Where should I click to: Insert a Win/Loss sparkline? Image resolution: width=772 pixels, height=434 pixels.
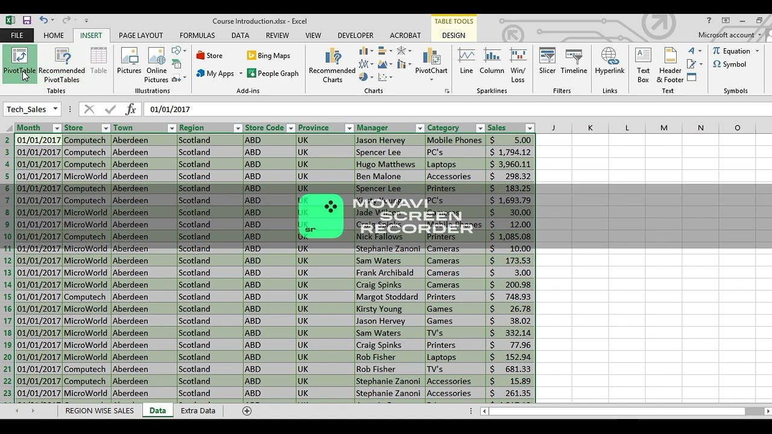click(x=518, y=64)
